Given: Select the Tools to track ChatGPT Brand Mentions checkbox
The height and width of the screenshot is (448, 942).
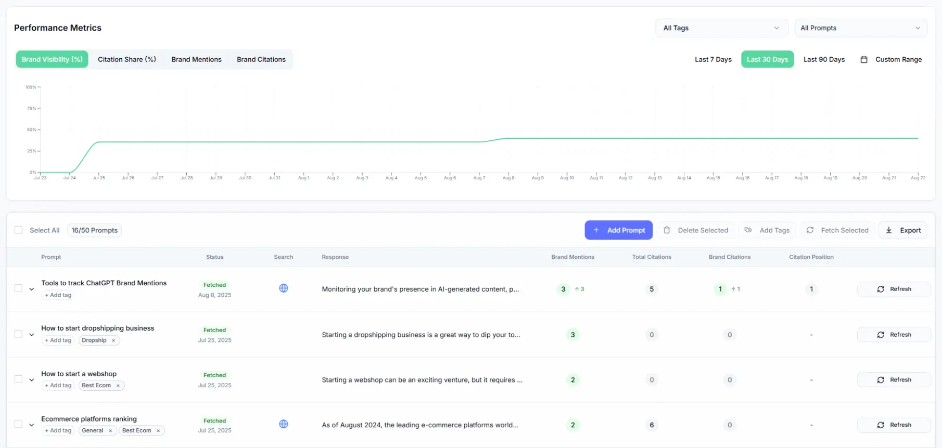Looking at the screenshot, I should (x=19, y=288).
